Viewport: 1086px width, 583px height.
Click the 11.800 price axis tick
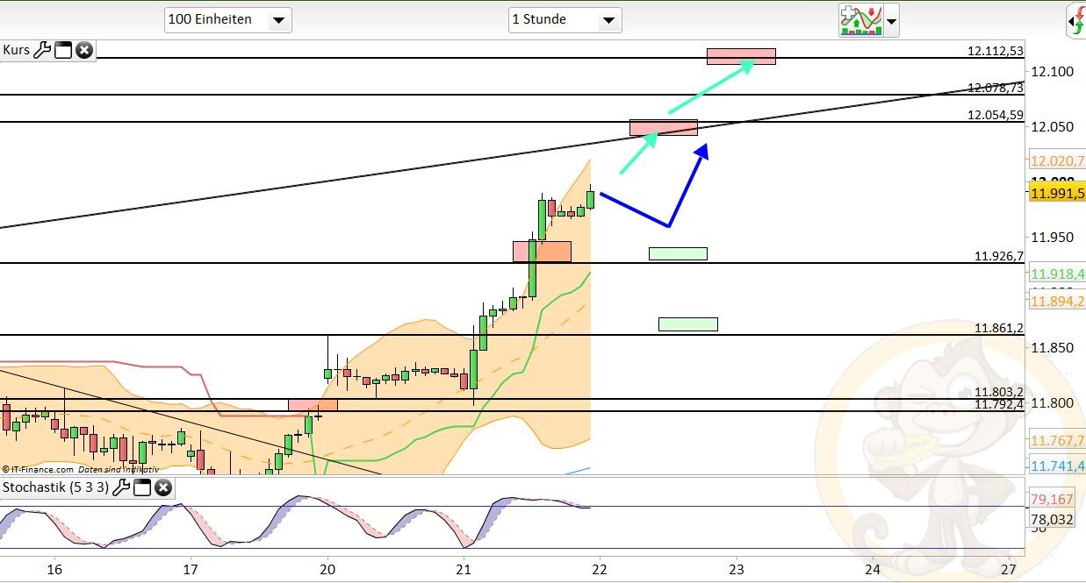[1052, 402]
